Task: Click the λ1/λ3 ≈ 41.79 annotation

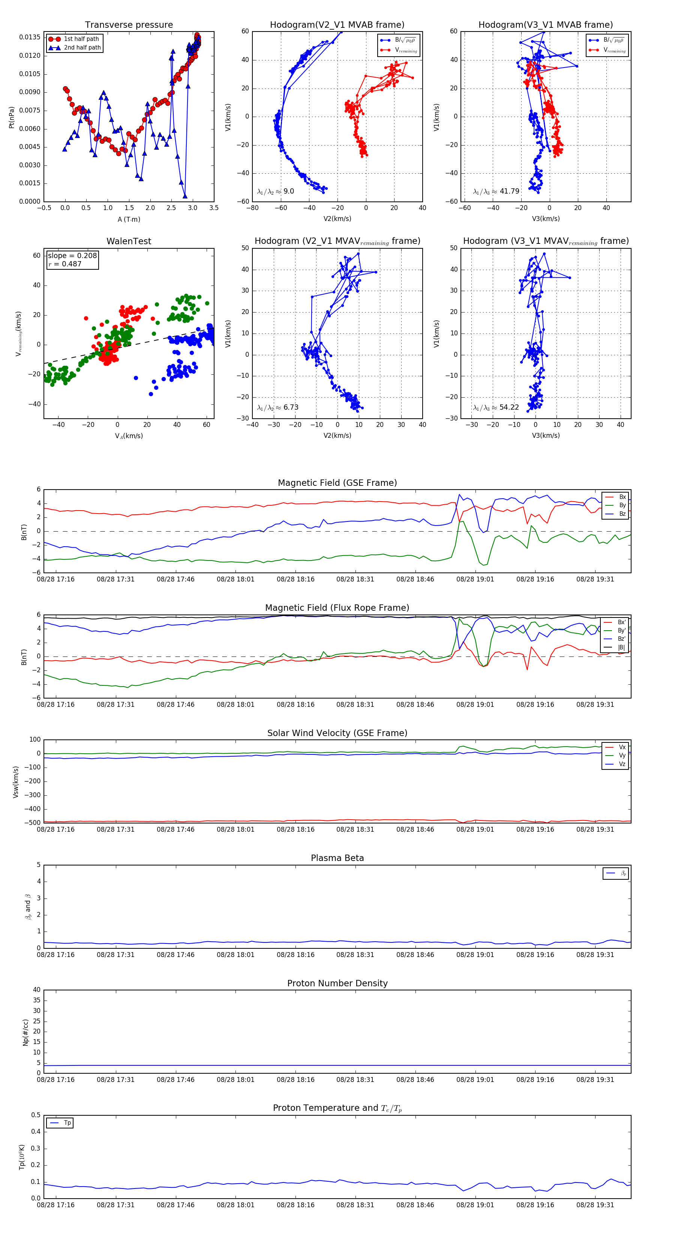Action: pyautogui.click(x=496, y=191)
